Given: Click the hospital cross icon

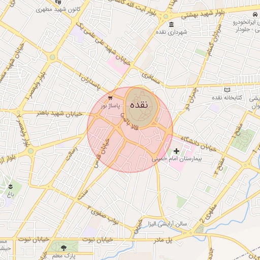Looking at the screenshot, I should (x=176, y=151).
